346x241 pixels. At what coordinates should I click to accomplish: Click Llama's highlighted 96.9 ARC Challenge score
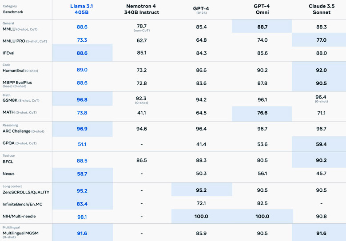(82, 129)
